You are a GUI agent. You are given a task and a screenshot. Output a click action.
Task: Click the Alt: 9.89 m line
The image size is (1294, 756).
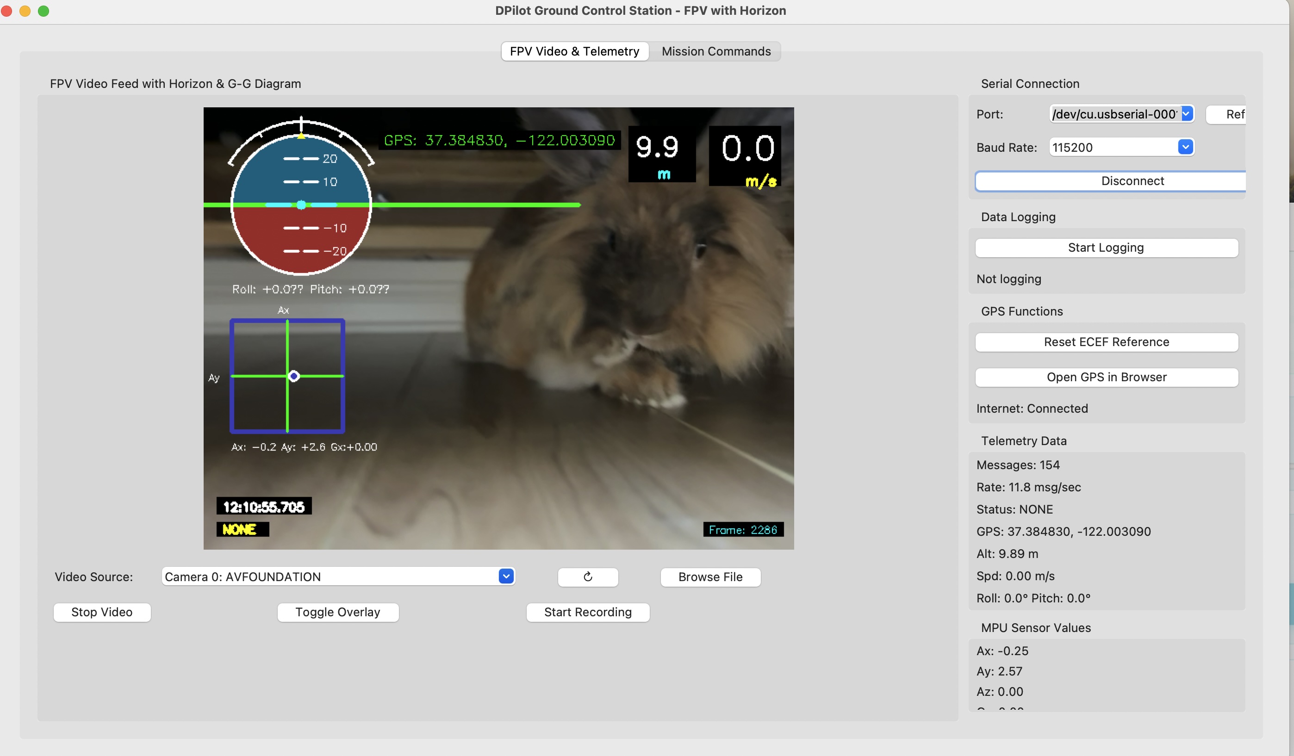coord(1007,554)
